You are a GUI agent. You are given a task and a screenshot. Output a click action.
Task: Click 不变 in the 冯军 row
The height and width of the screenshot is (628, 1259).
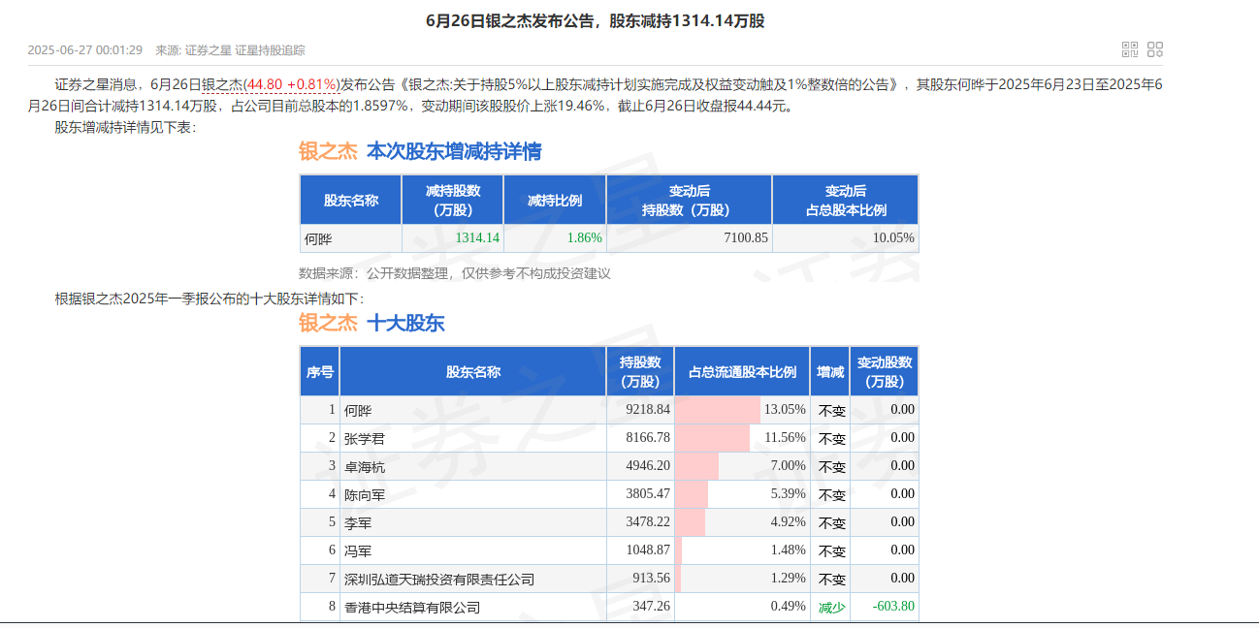832,550
